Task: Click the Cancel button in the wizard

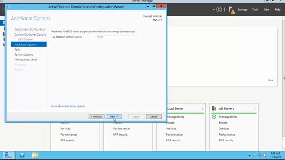Action: pos(154,116)
